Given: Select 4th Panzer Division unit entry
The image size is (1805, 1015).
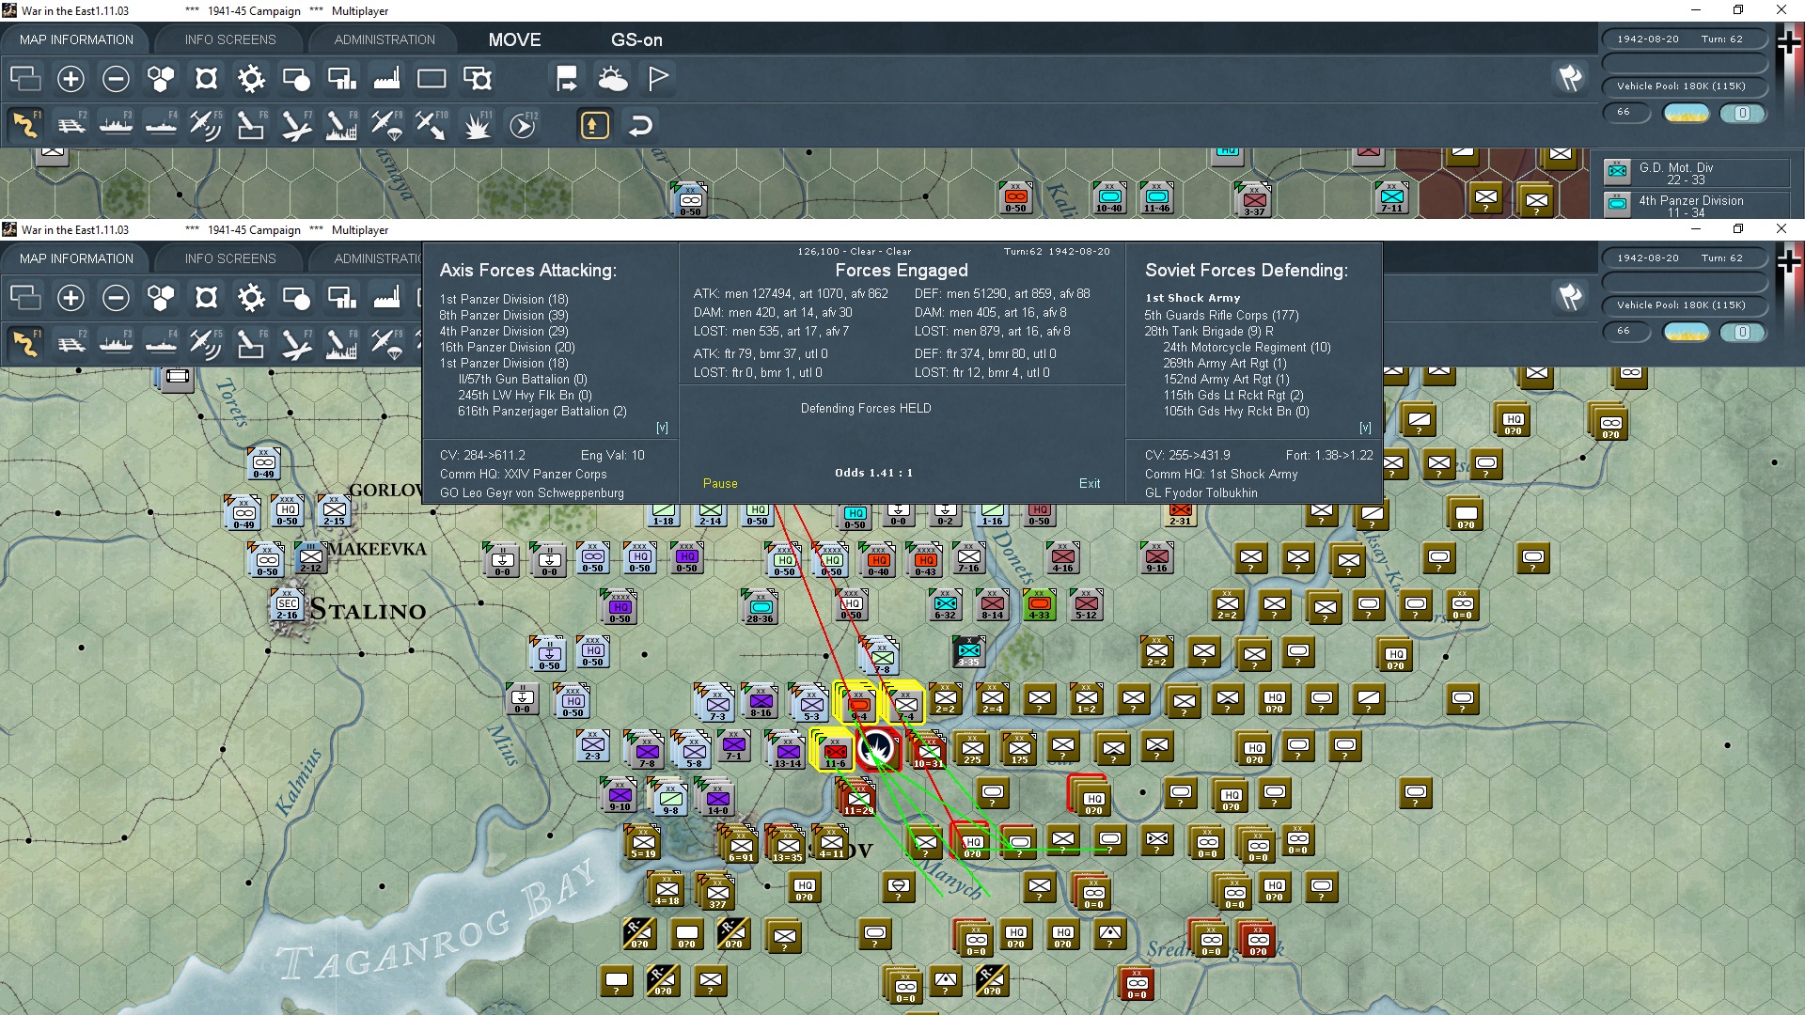Looking at the screenshot, I should click(x=1697, y=206).
